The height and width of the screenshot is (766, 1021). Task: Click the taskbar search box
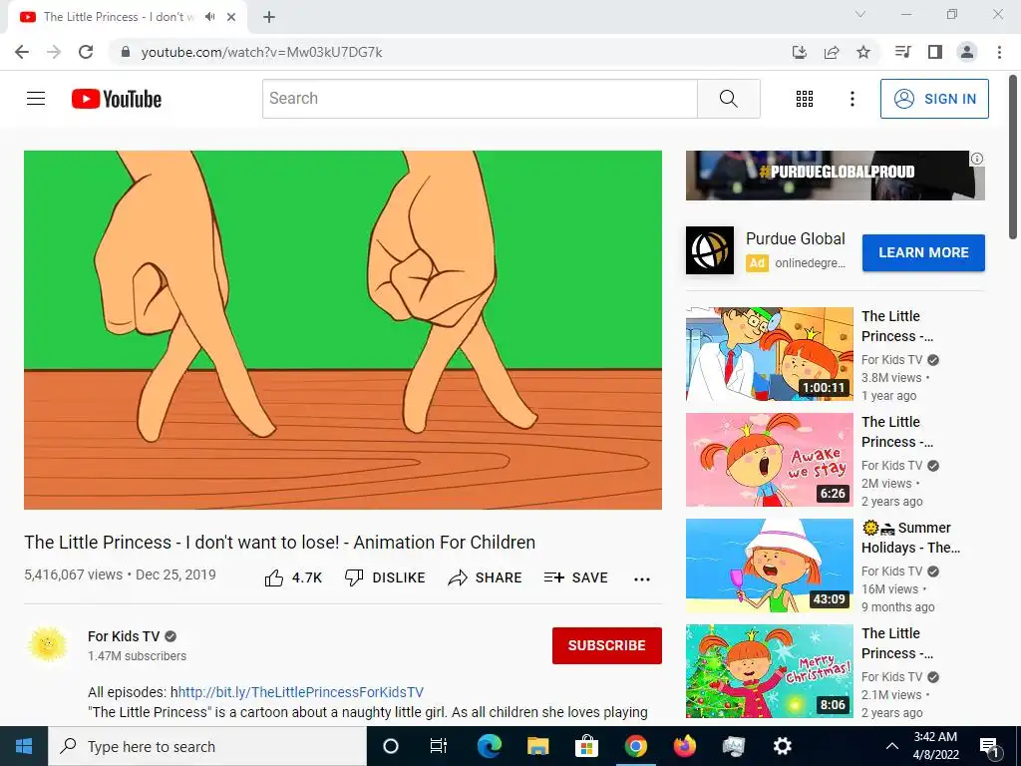[x=207, y=746]
